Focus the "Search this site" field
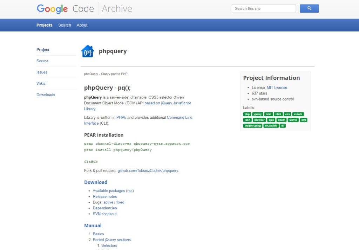The image size is (359, 250). (264, 8)
